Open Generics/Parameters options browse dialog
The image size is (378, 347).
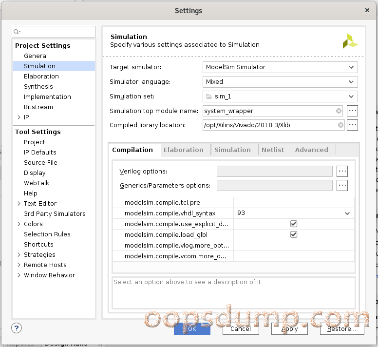(x=342, y=185)
